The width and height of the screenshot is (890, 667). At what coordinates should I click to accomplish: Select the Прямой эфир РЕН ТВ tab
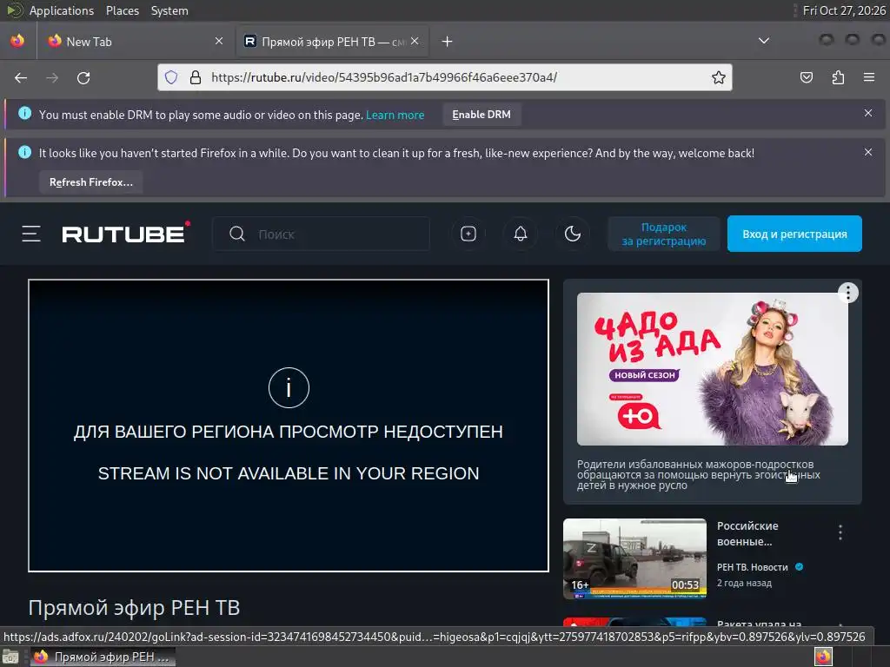click(x=332, y=42)
